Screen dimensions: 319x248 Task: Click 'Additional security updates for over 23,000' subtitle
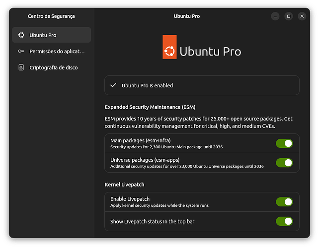point(187,166)
